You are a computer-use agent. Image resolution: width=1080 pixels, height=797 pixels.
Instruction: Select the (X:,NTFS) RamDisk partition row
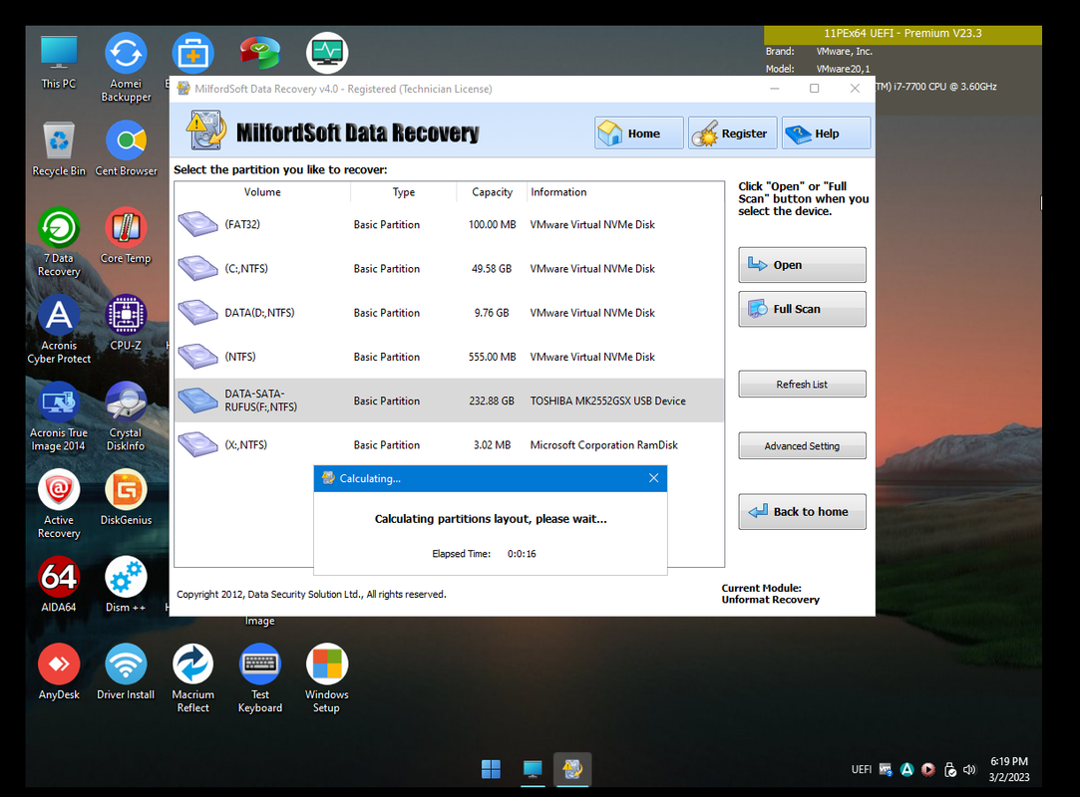449,444
